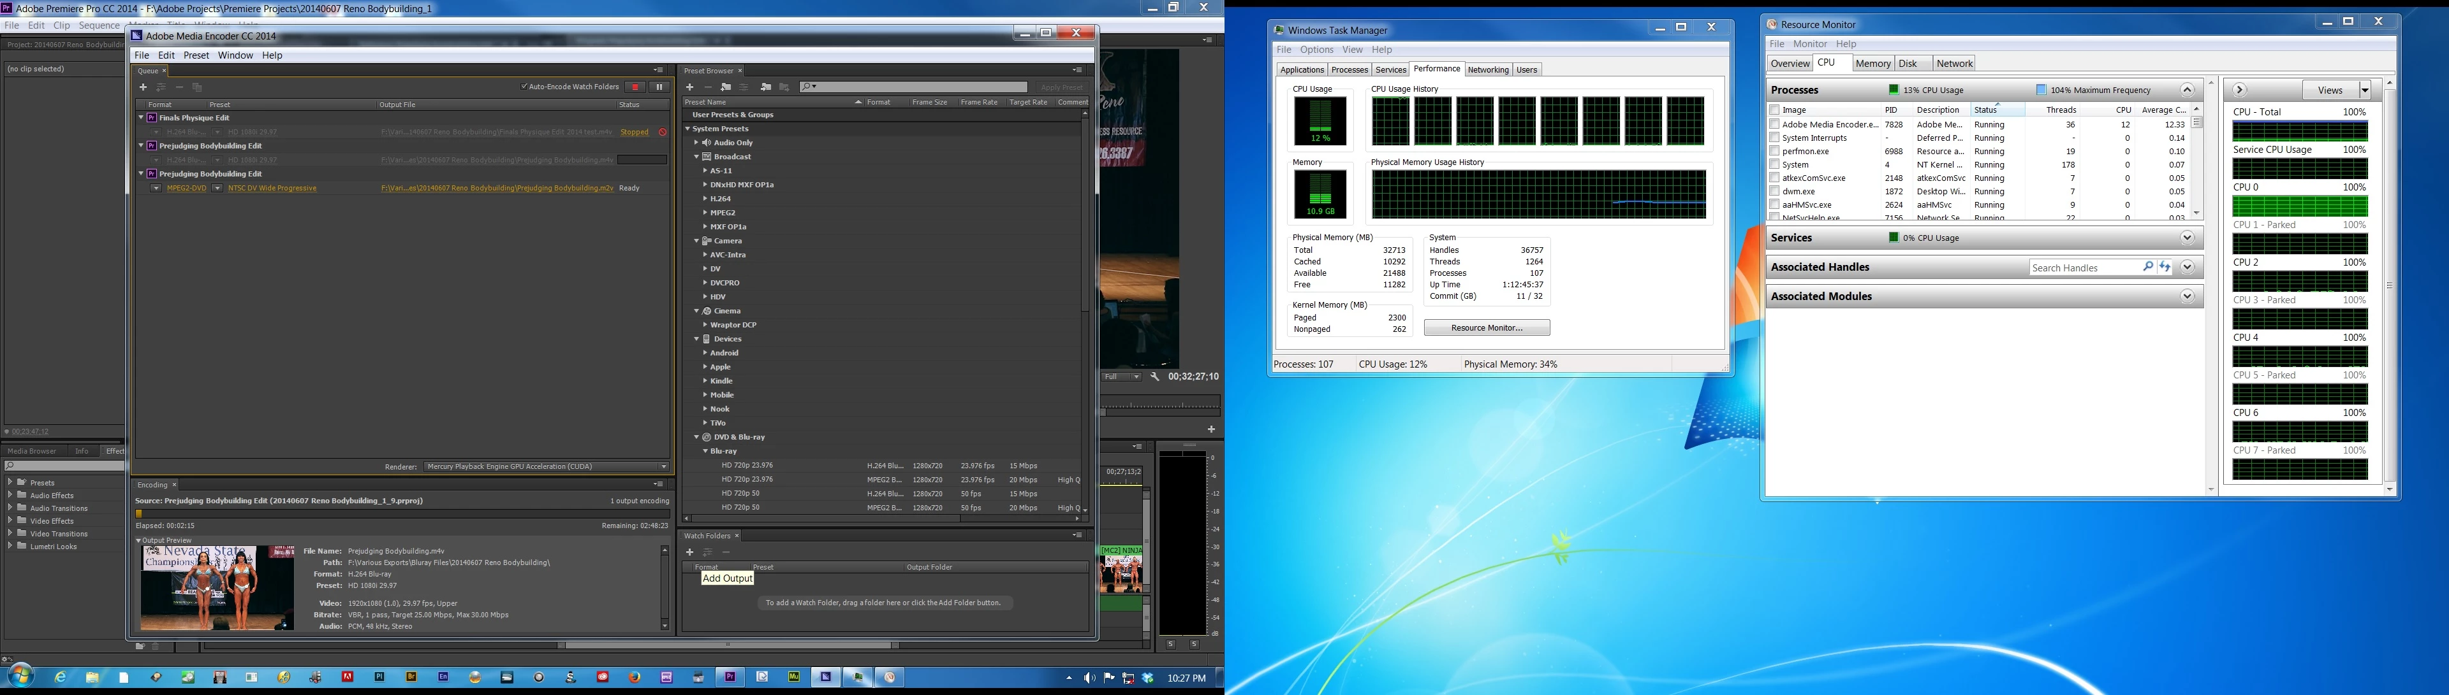
Task: Click Create New Preset plus icon
Action: click(x=690, y=87)
